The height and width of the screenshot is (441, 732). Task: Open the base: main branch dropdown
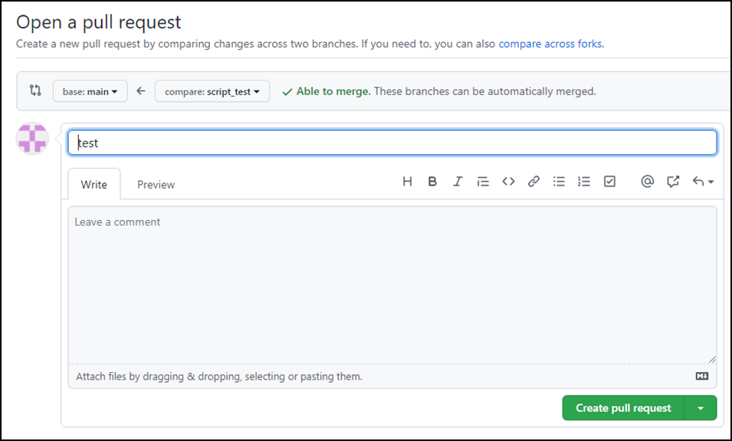[x=90, y=91]
